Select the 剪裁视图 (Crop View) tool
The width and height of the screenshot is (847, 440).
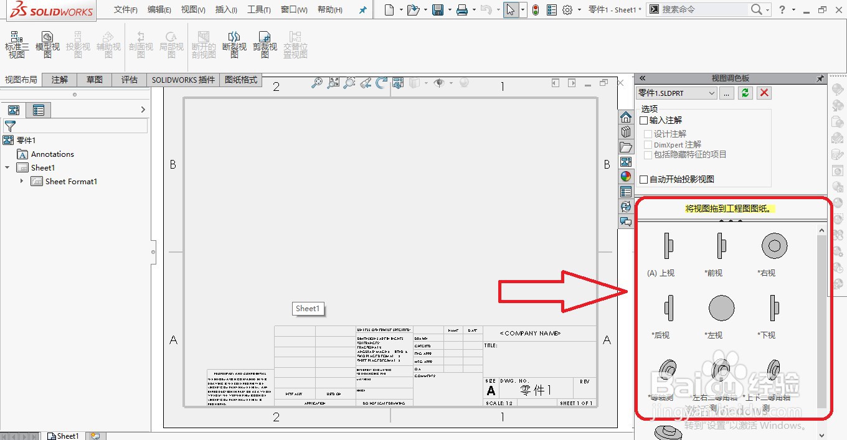coord(265,45)
